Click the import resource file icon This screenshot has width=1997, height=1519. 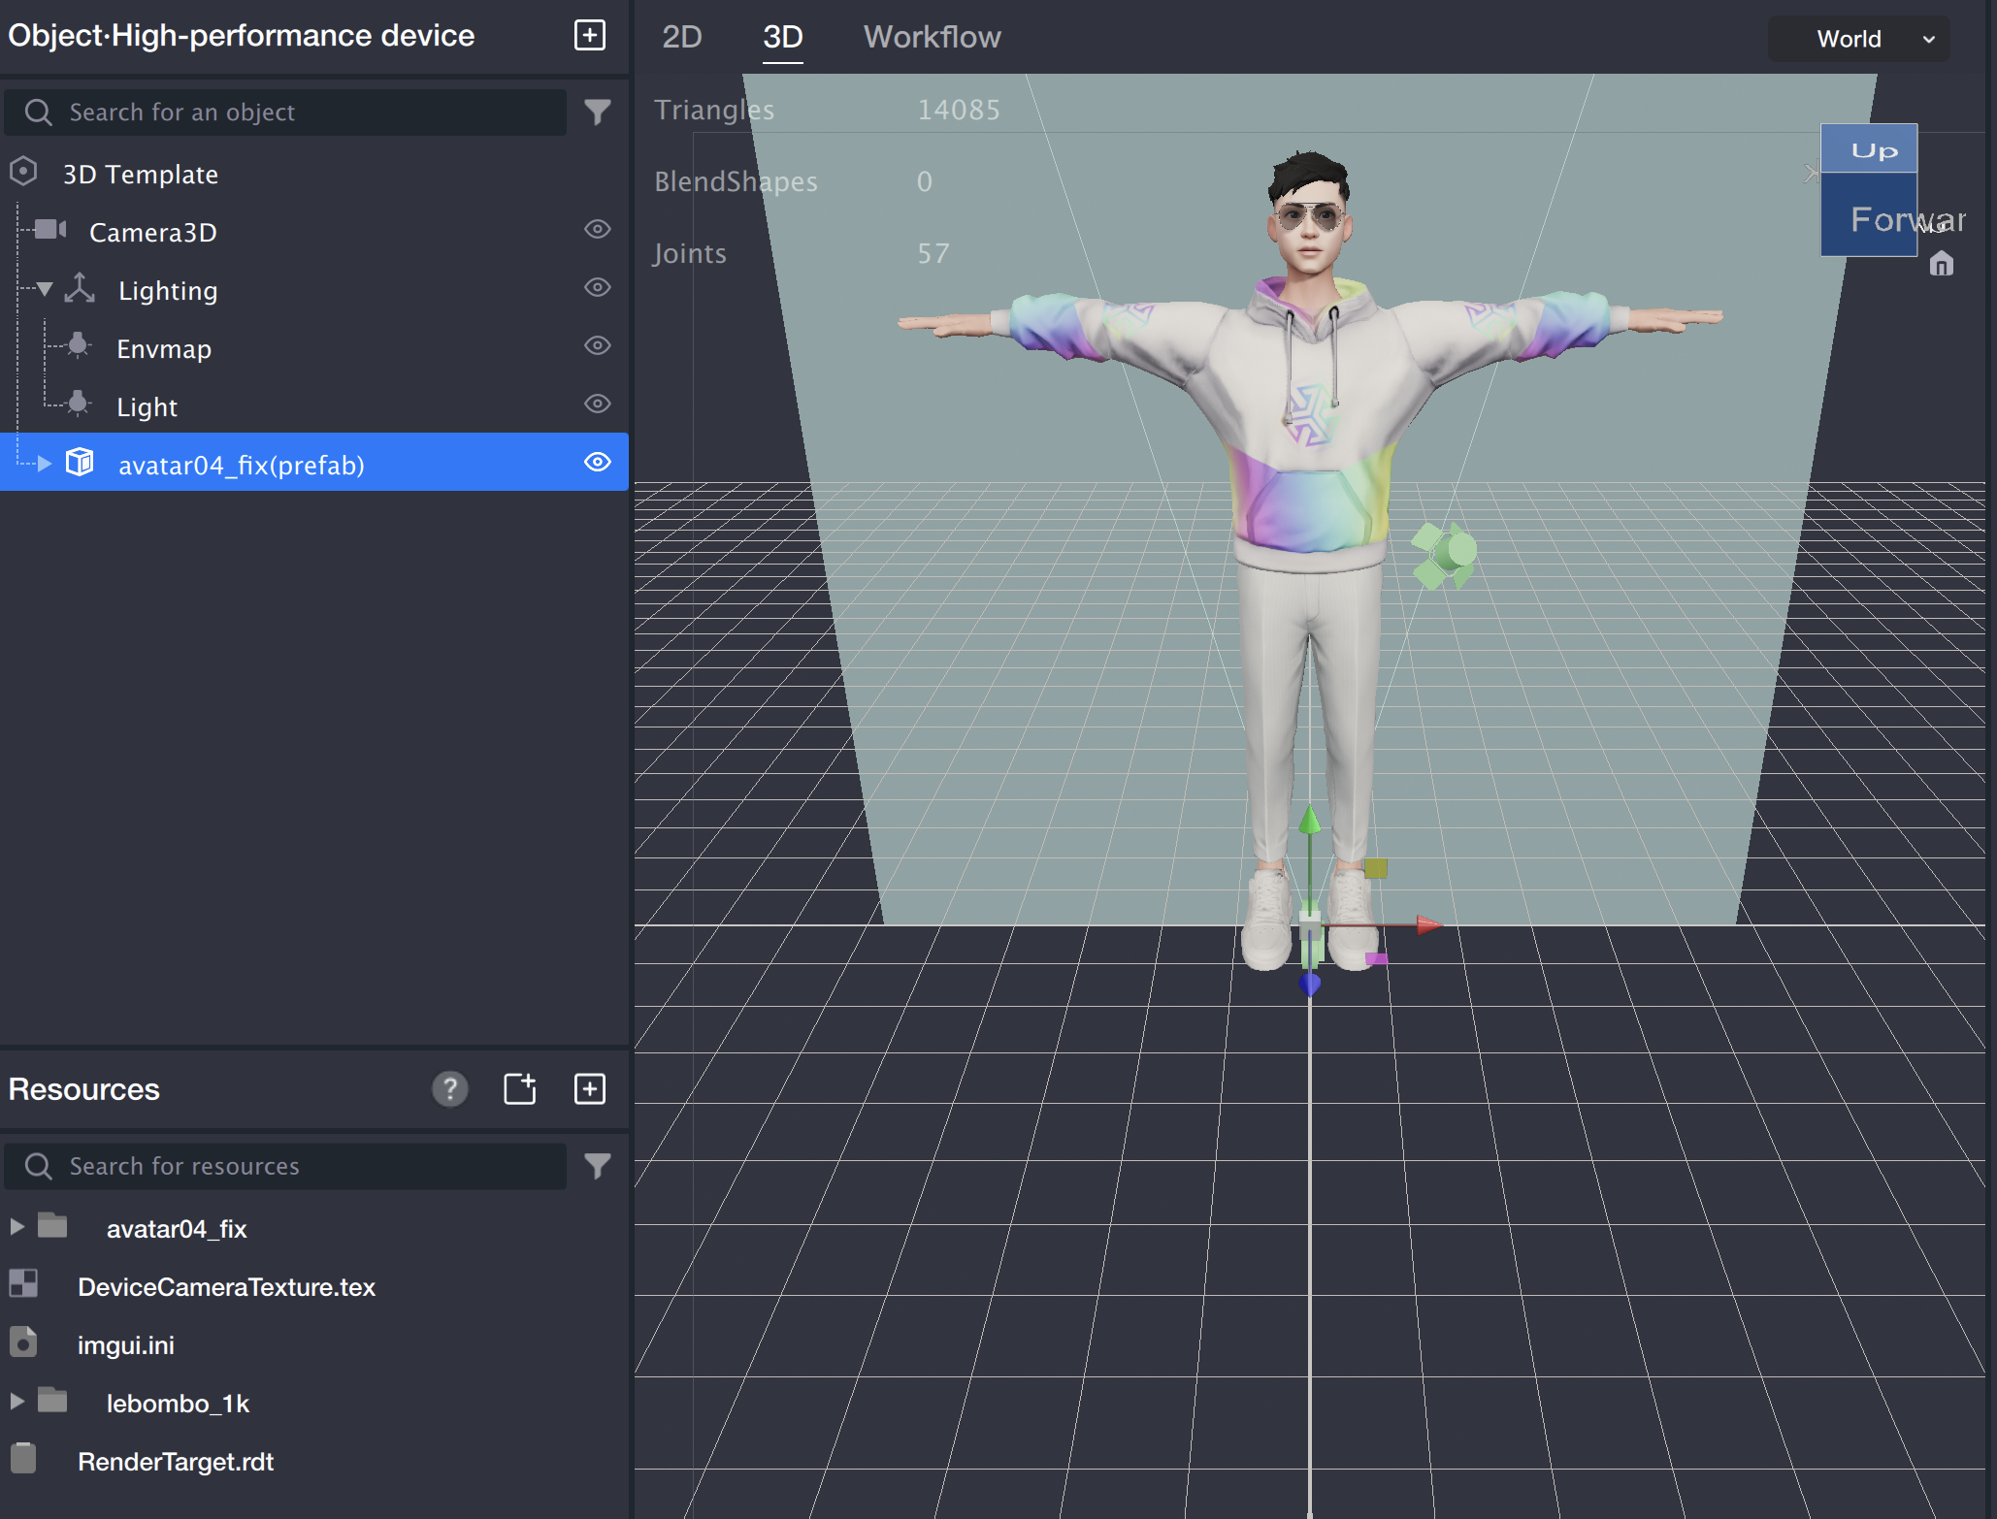click(520, 1088)
